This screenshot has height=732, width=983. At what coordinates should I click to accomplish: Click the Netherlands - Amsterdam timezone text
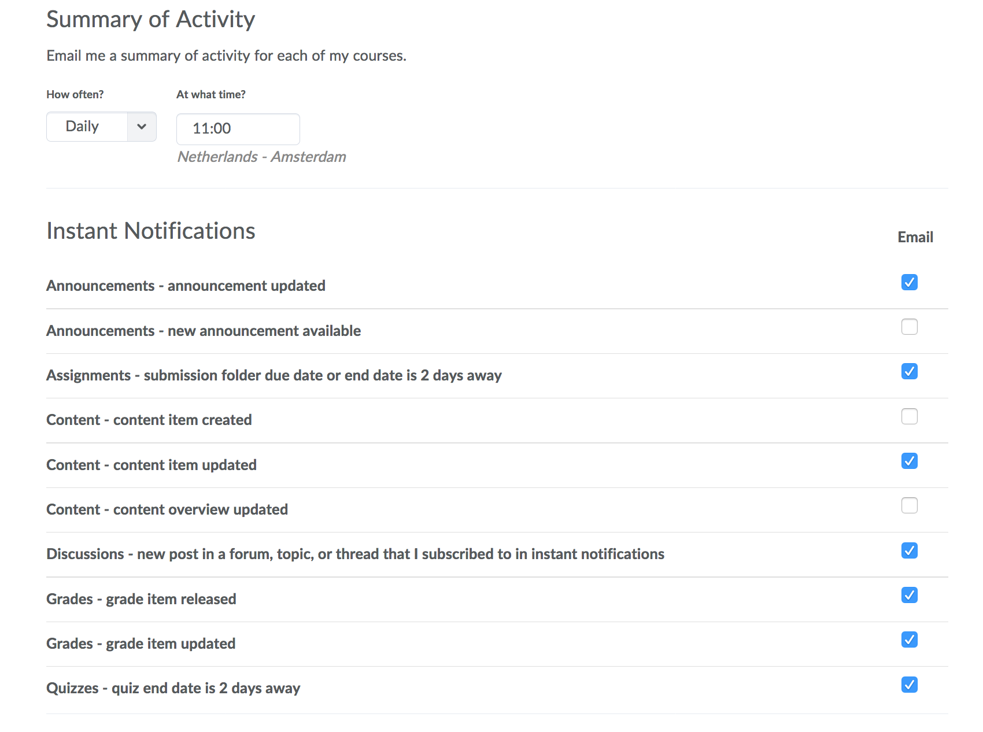[261, 157]
